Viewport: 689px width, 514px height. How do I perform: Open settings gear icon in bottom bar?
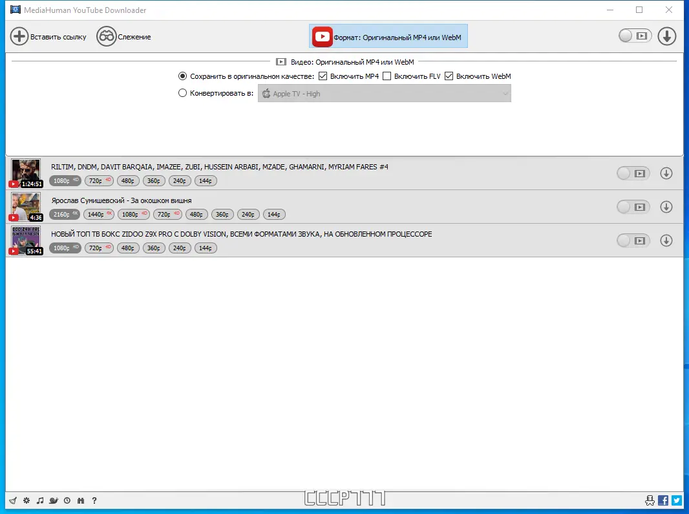26,500
